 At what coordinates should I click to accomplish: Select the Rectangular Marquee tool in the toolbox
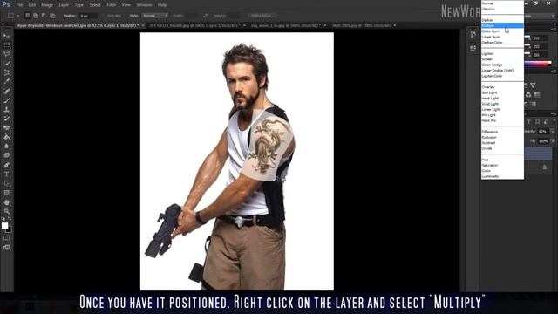pos(6,45)
